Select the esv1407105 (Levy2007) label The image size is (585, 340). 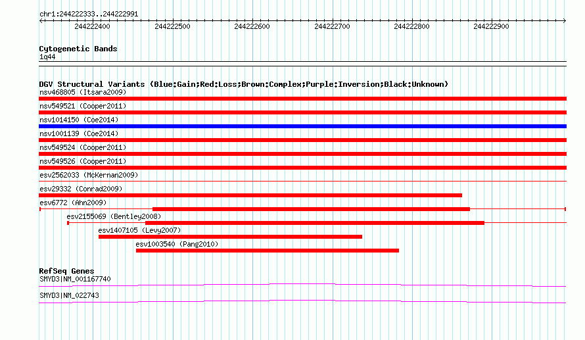(139, 230)
